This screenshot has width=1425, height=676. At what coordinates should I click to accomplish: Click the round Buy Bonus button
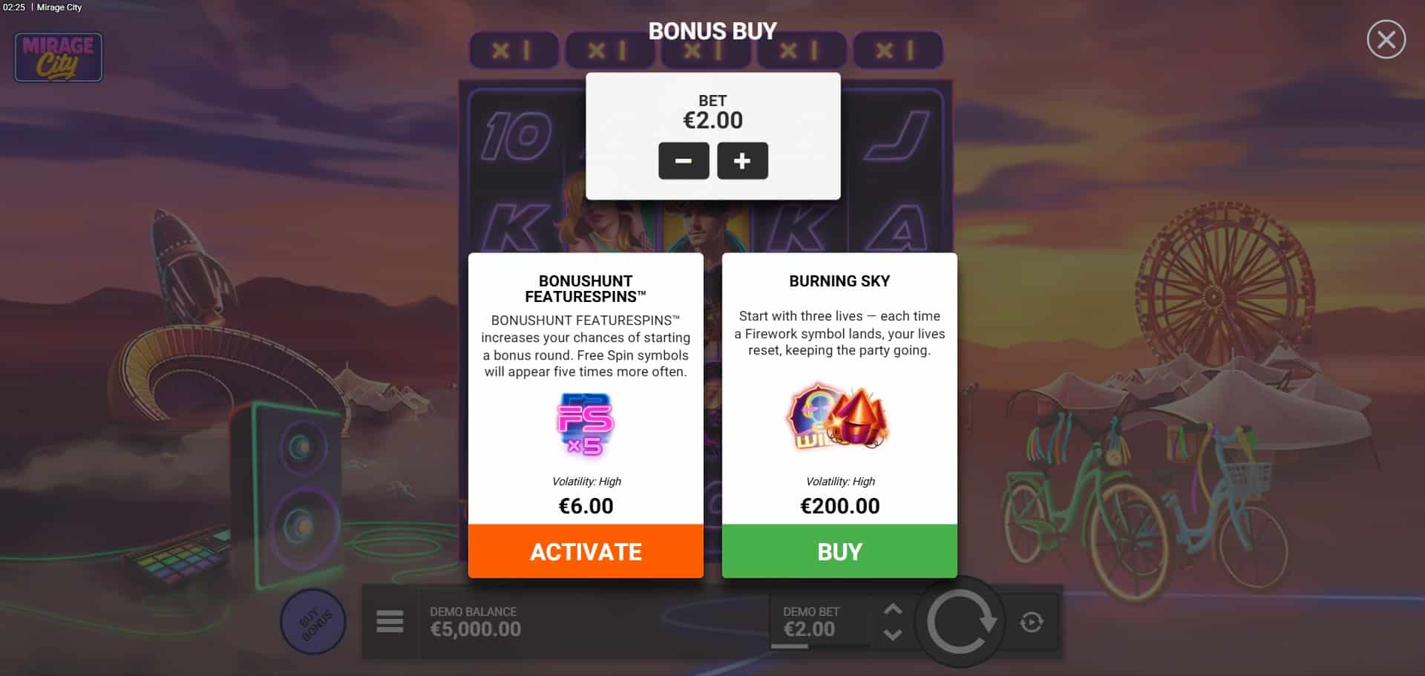pyautogui.click(x=313, y=623)
